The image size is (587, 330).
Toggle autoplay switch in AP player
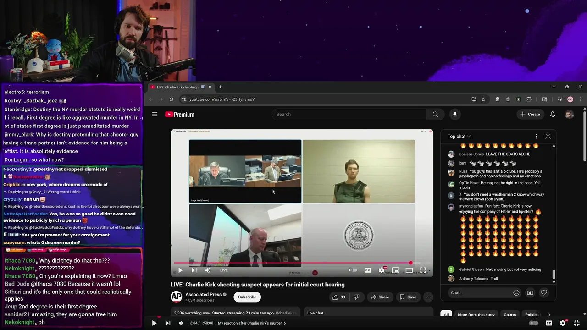pos(353,270)
